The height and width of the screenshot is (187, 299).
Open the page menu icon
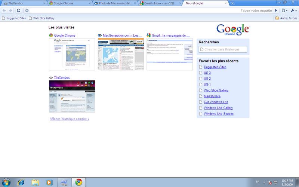284,10
